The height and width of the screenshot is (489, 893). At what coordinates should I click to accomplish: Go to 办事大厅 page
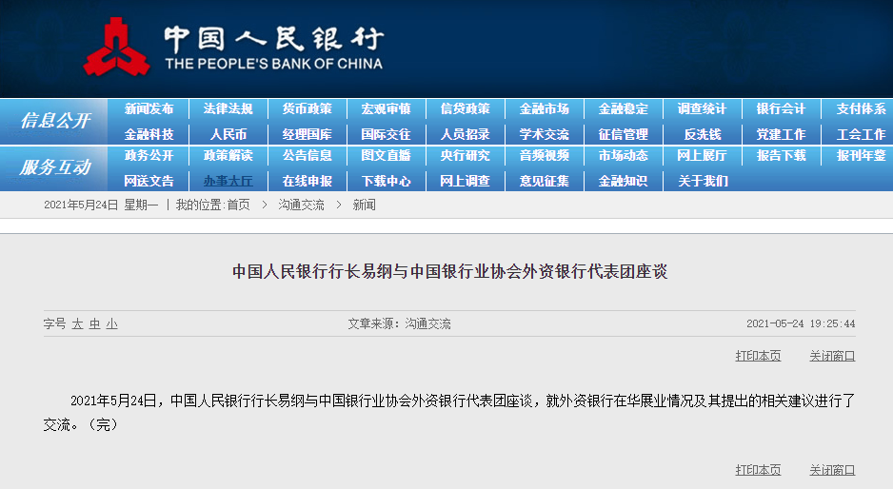(x=228, y=181)
